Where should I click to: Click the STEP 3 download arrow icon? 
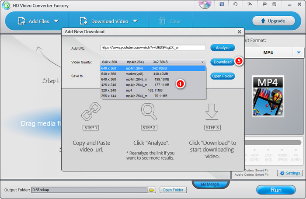coord(212,112)
